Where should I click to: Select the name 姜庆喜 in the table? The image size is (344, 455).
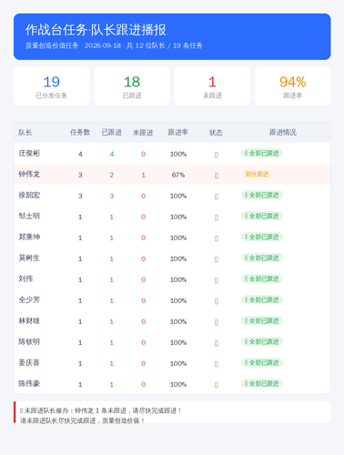29,362
